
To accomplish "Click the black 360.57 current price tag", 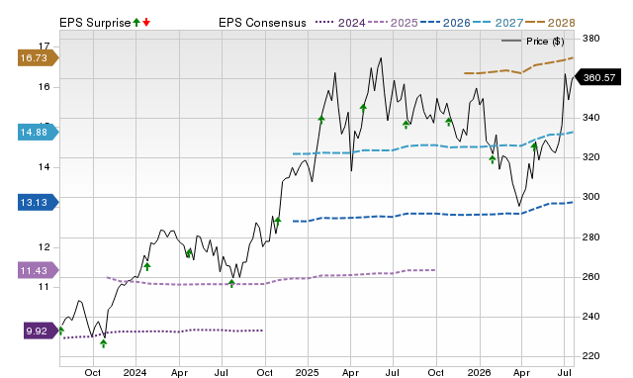I will point(597,77).
